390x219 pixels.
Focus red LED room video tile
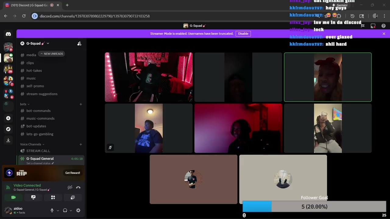[149, 77]
